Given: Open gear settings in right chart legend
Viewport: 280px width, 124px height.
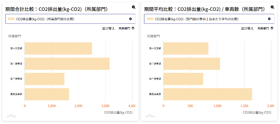Looking at the screenshot, I should point(269,19).
